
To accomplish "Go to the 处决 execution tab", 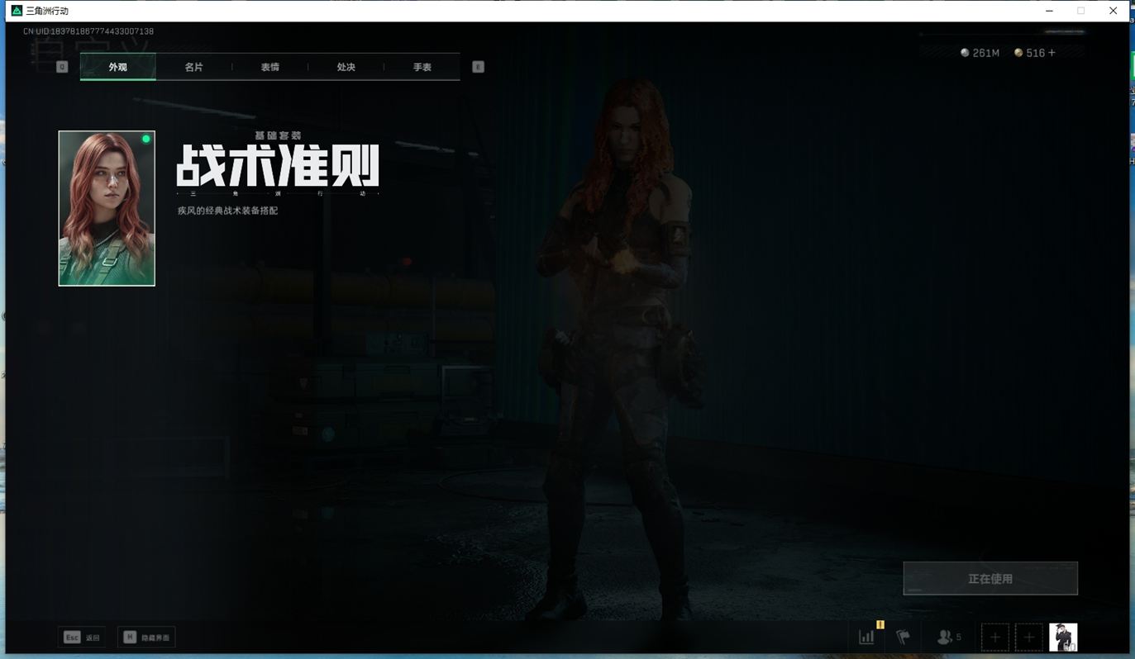I will [x=346, y=67].
